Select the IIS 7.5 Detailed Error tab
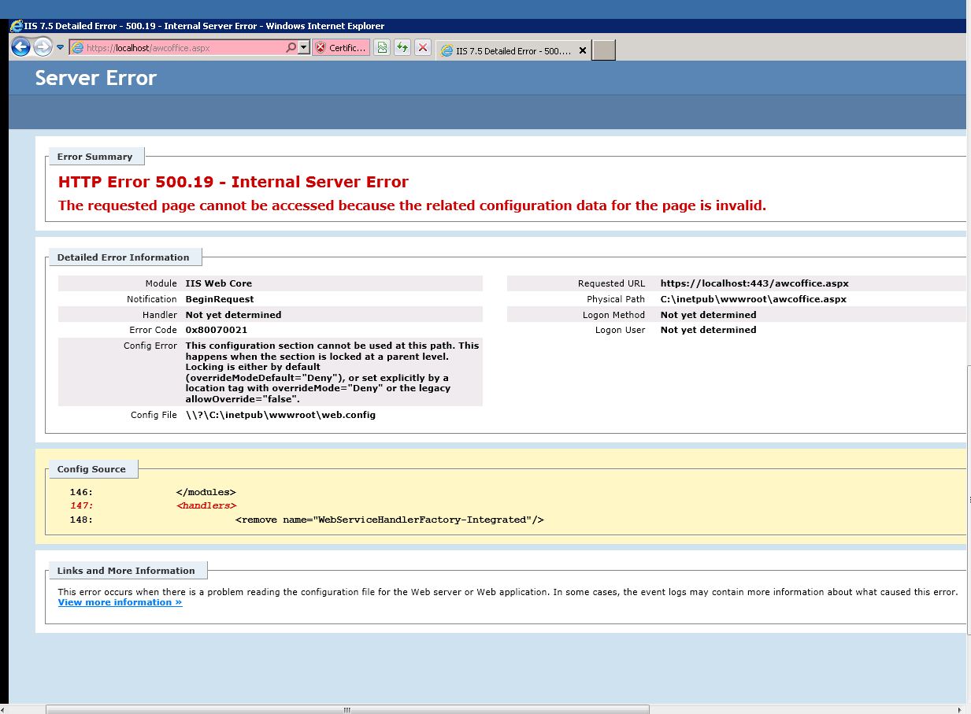The width and height of the screenshot is (971, 714). click(x=508, y=50)
